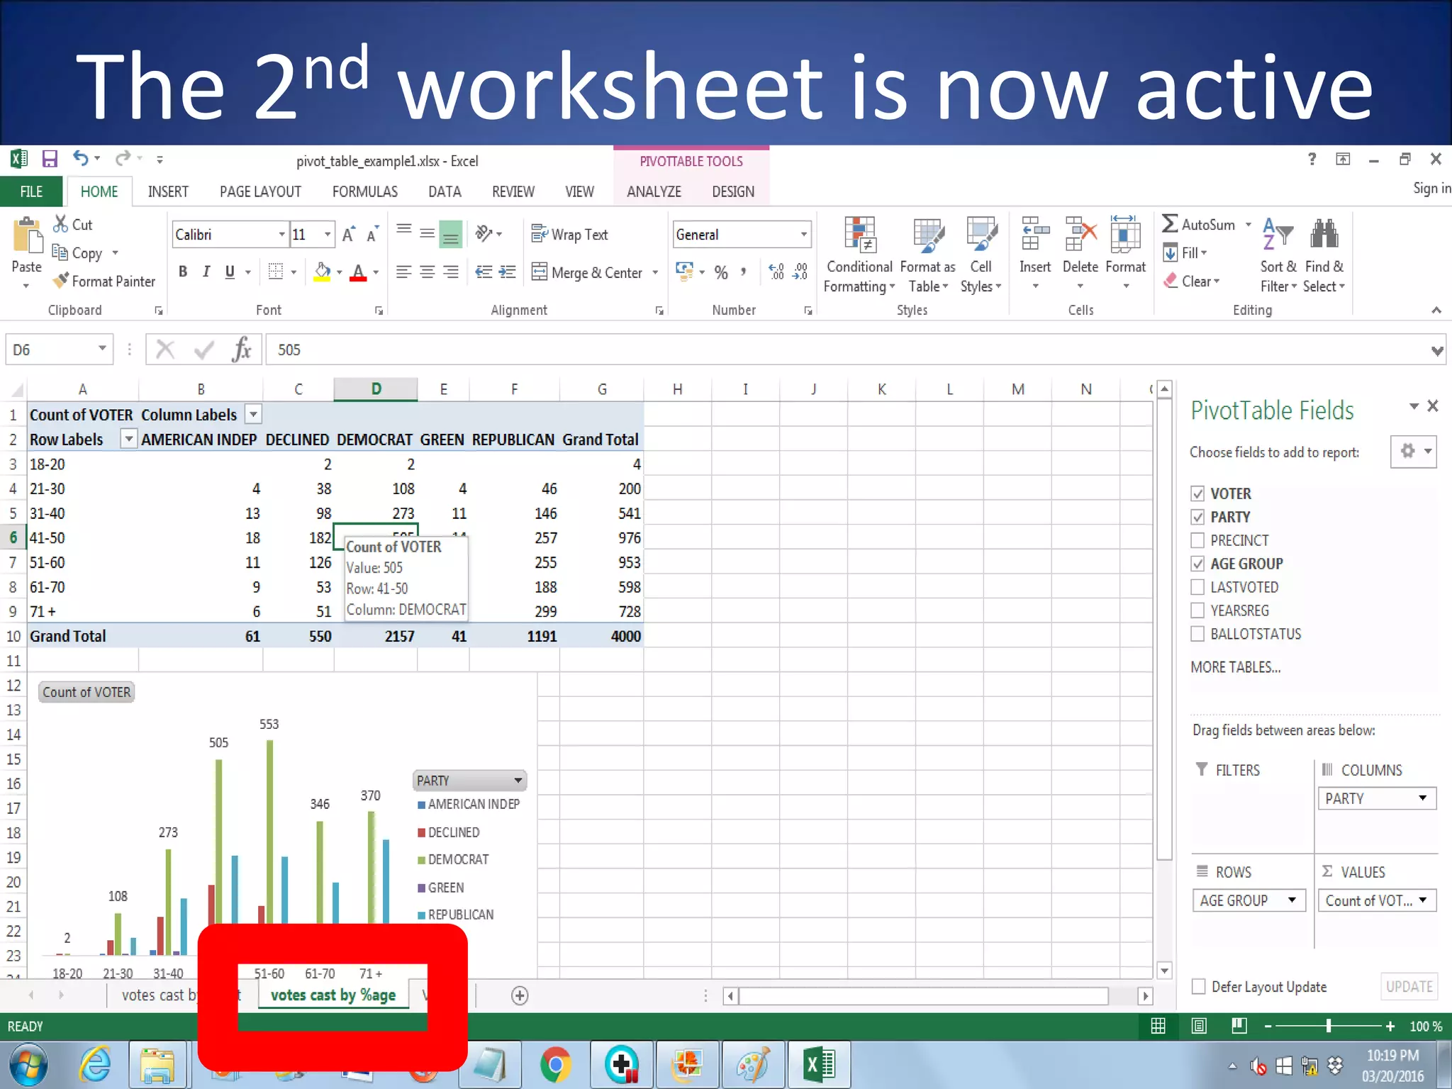Uncheck the VOTER field checkbox
This screenshot has width=1452, height=1089.
click(x=1197, y=493)
